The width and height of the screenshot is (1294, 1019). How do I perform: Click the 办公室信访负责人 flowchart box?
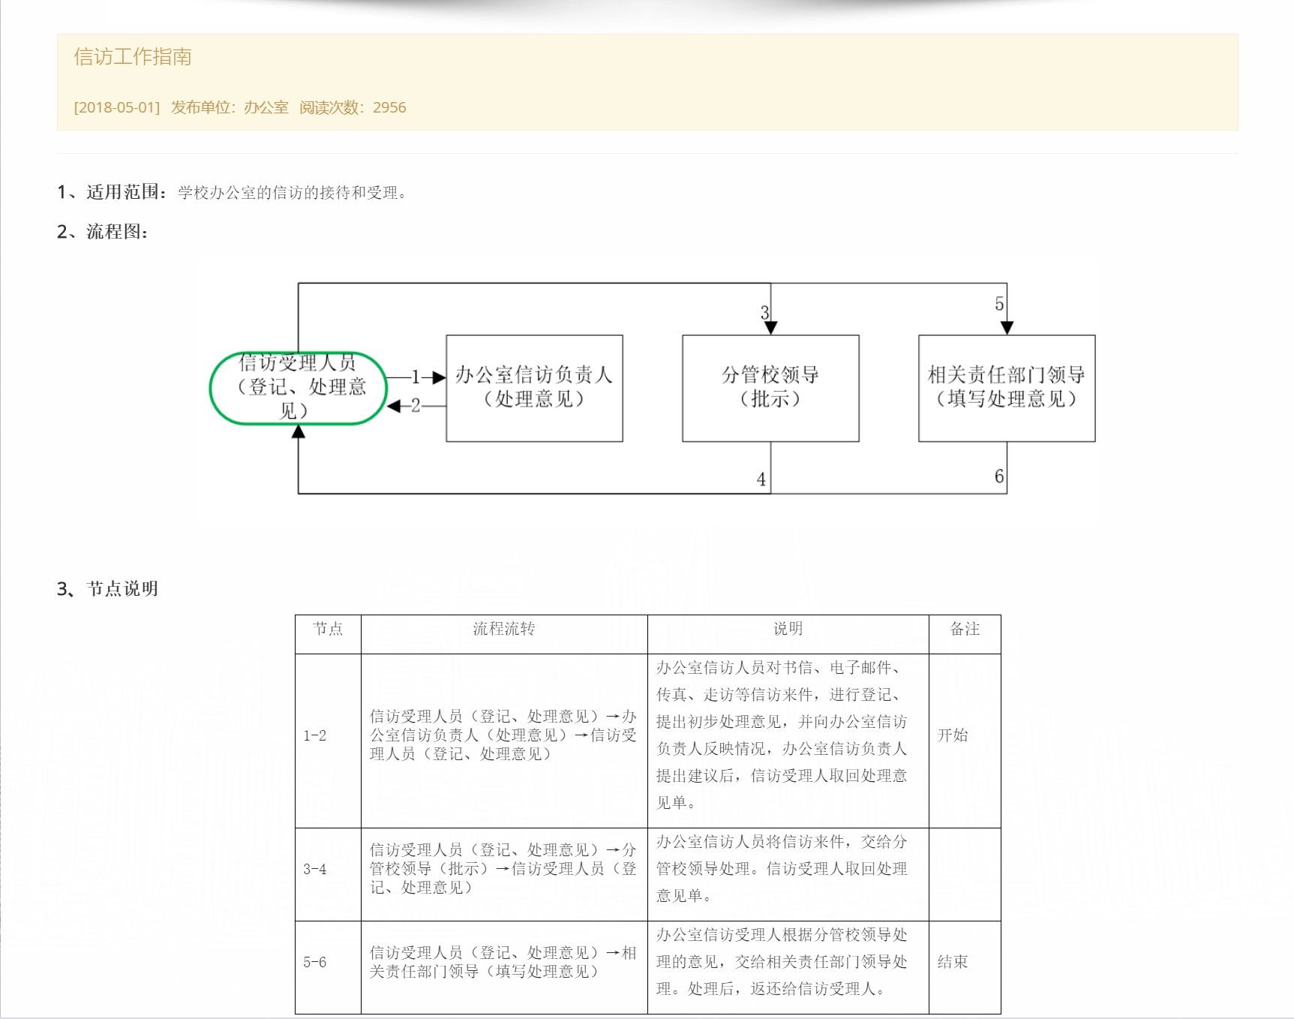(x=534, y=388)
